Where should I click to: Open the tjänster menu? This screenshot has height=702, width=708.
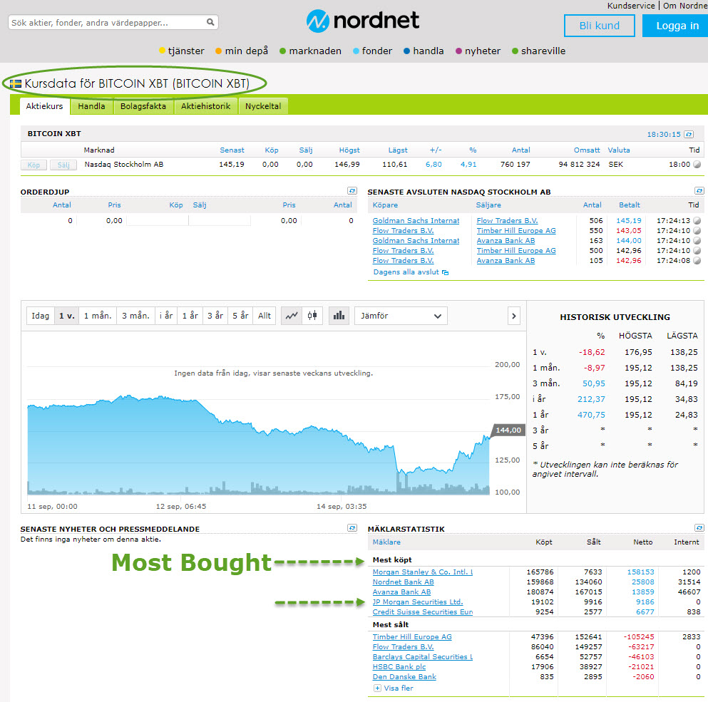[182, 51]
